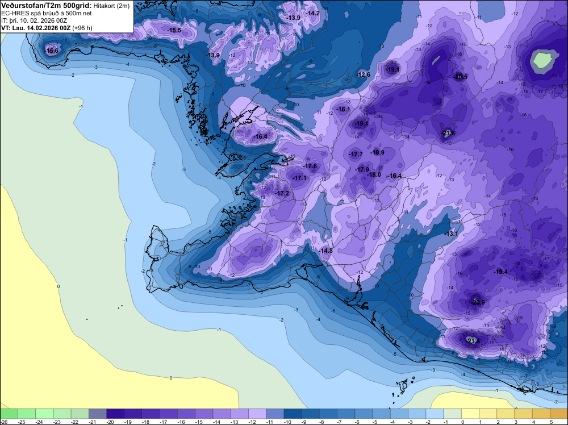Click the '-21.6' minimum temperature label

pos(448,134)
